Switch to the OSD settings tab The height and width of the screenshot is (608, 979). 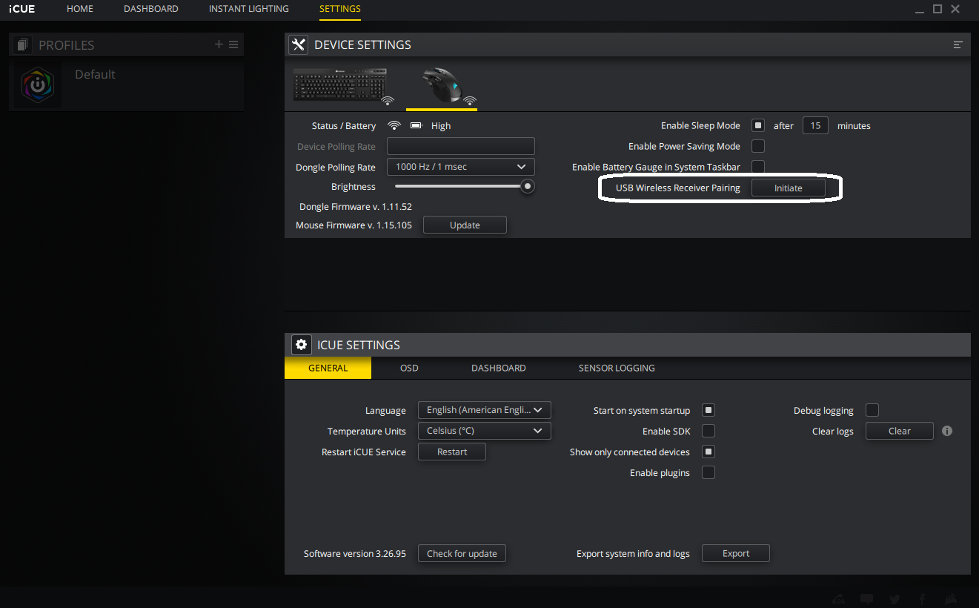[x=409, y=368]
